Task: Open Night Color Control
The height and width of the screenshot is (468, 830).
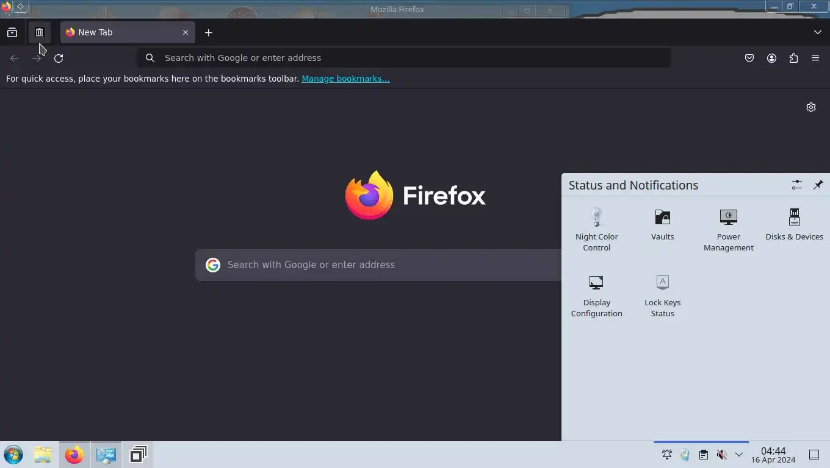Action: (597, 230)
